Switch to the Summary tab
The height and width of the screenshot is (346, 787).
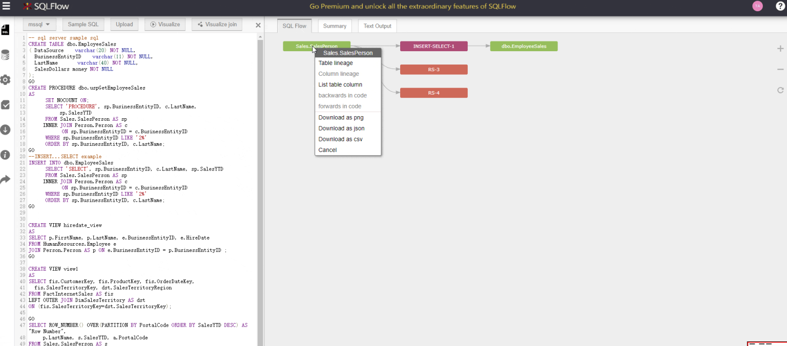pos(335,26)
